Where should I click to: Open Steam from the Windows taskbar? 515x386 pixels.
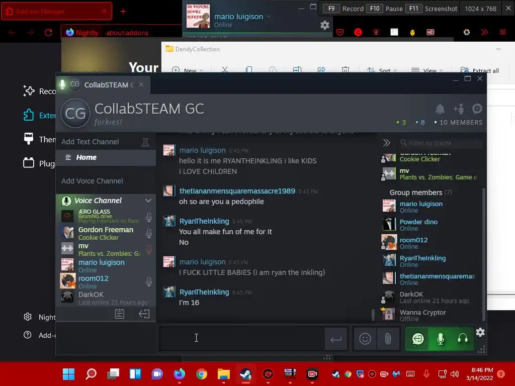point(245,374)
